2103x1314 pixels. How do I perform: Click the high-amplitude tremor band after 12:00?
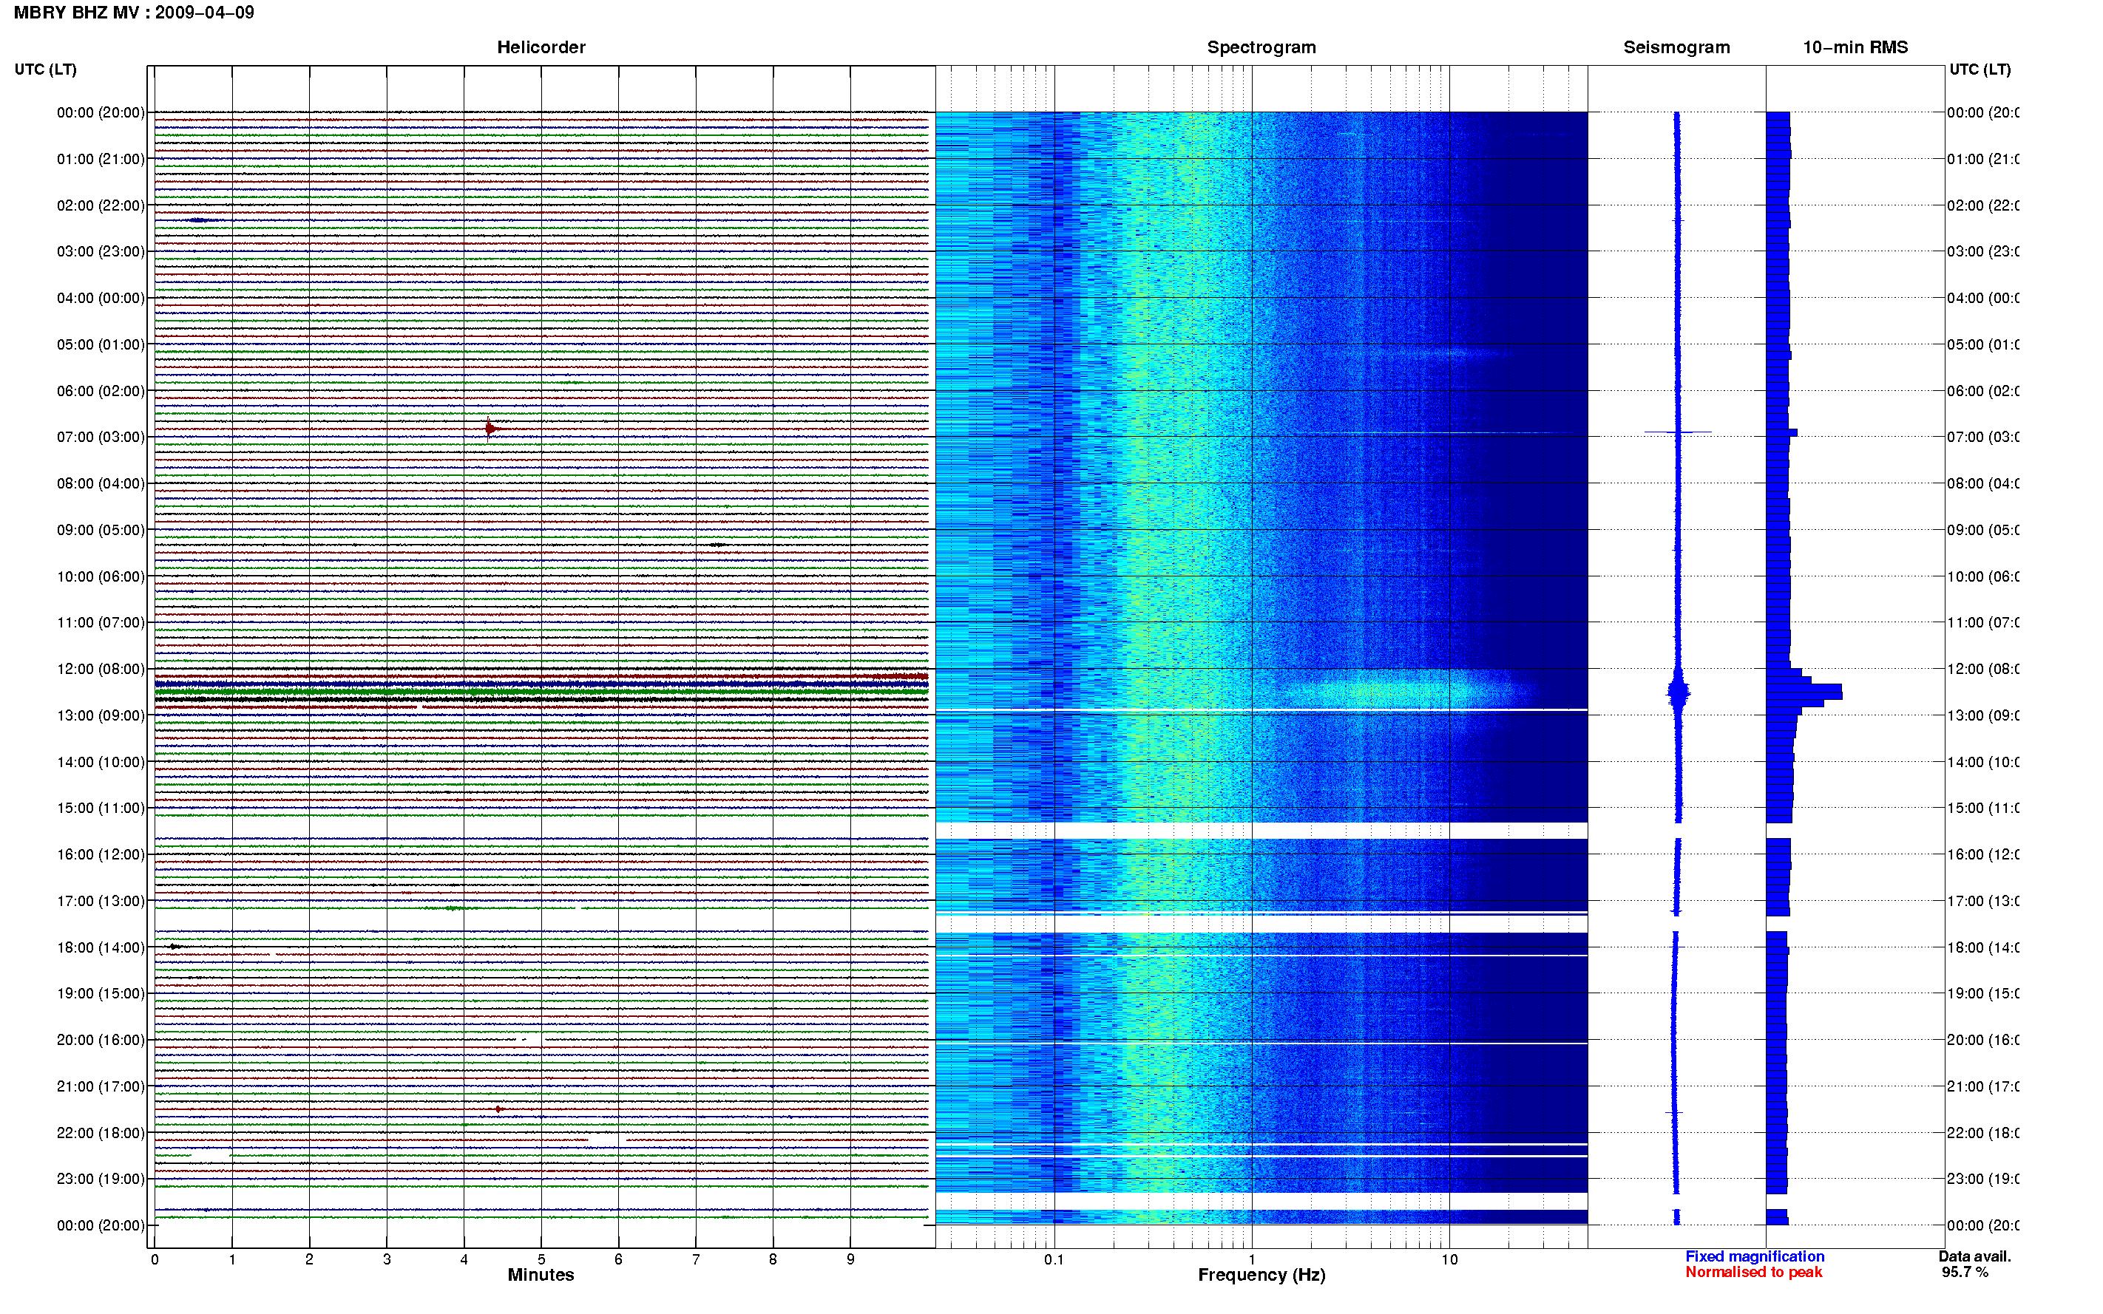click(541, 687)
